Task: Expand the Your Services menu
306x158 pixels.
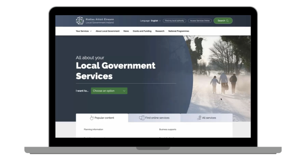Action: click(x=84, y=31)
